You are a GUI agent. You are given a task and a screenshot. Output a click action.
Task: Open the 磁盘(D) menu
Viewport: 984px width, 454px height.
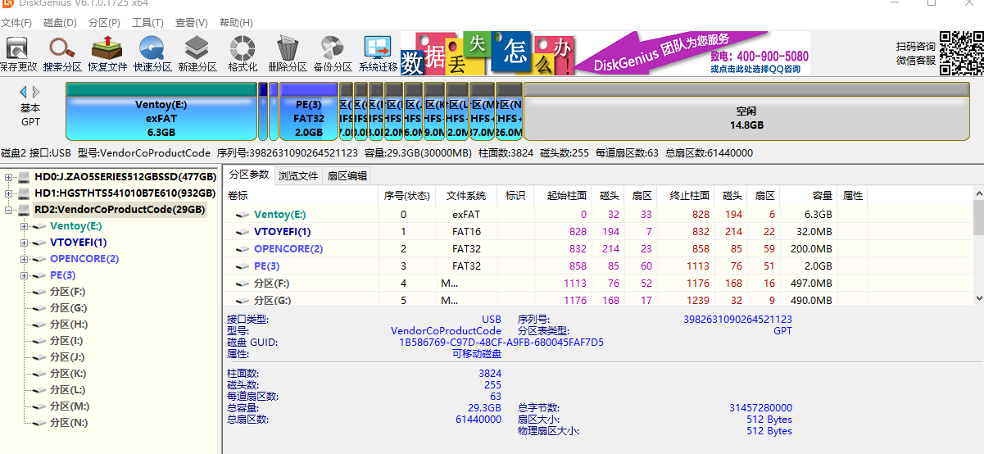[60, 23]
